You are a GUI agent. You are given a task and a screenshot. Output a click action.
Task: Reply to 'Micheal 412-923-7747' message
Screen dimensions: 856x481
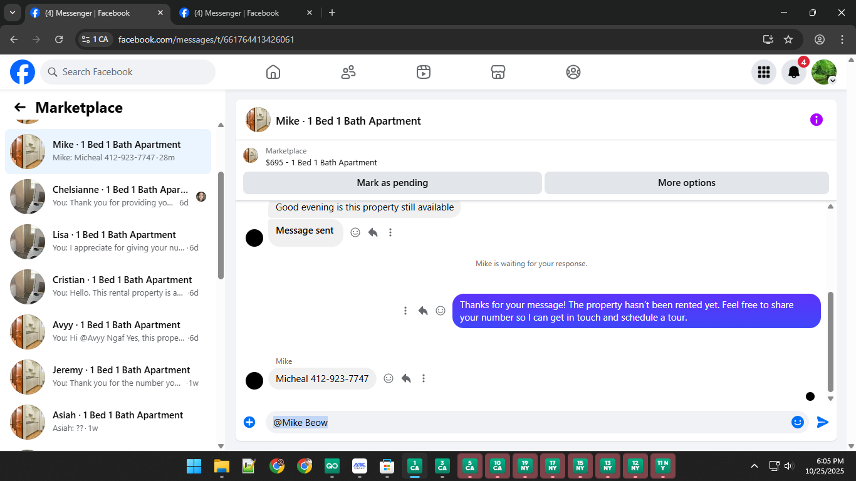406,378
